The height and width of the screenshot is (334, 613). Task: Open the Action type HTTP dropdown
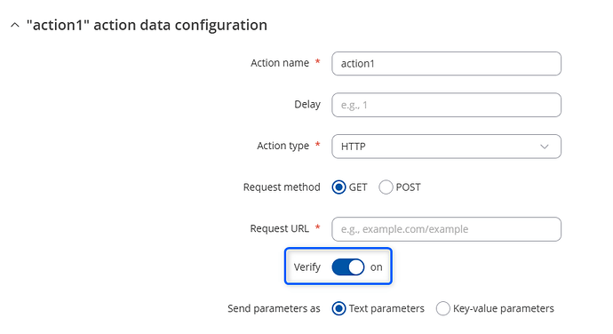[447, 147]
